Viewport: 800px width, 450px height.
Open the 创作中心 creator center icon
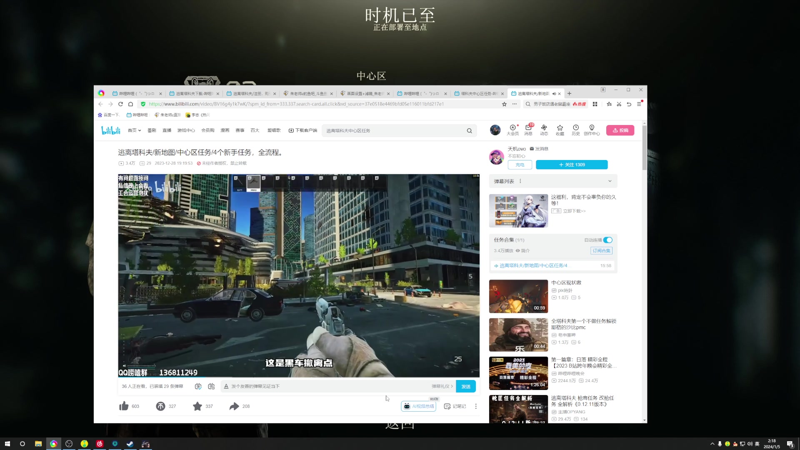pyautogui.click(x=592, y=130)
